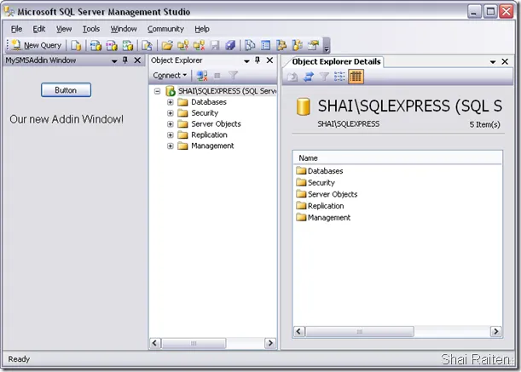521x372 pixels.
Task: Toggle auto-hide pin on Object Explorer
Action: click(258, 60)
